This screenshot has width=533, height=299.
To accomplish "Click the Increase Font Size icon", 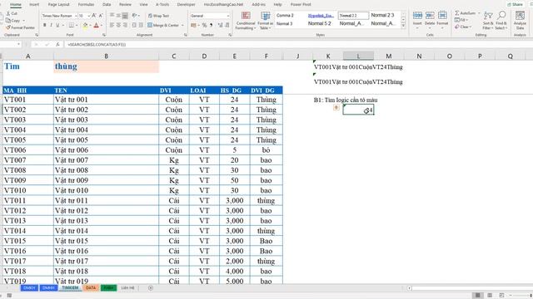I will pyautogui.click(x=94, y=16).
